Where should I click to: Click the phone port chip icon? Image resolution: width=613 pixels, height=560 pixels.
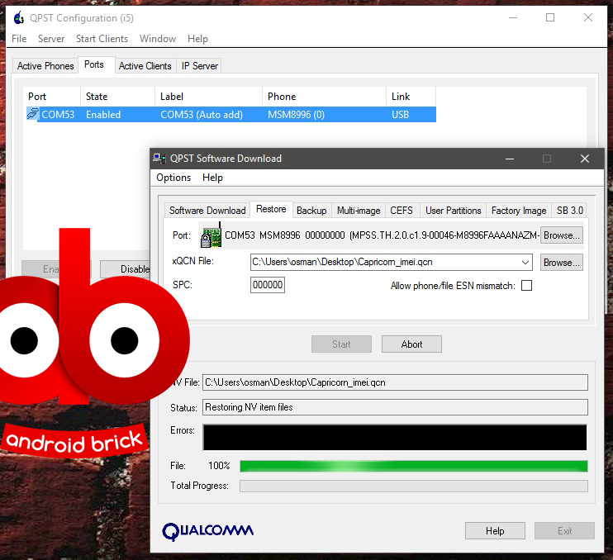(x=211, y=235)
